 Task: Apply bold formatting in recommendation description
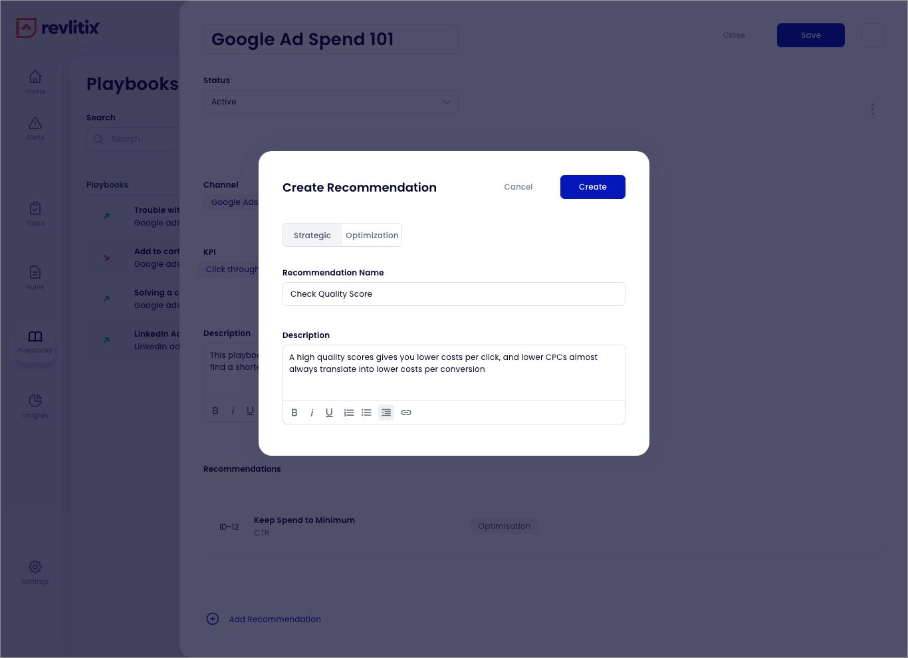pos(294,412)
